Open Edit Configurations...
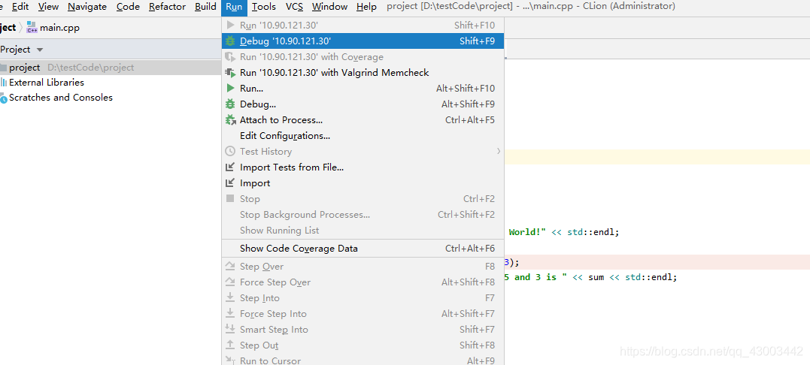Screen dimensions: 810x365 [x=363, y=136]
